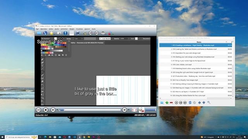The width and height of the screenshot is (248, 139).
Task: Jump to next file in SMPlayer toolbar
Action: point(96,33)
